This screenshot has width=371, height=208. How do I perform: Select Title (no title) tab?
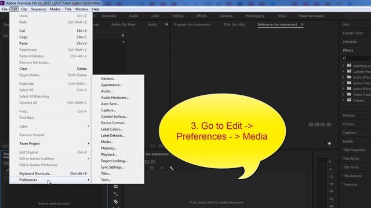[234, 24]
